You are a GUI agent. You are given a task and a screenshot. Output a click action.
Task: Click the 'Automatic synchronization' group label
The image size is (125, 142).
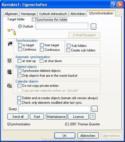[x=33, y=57]
